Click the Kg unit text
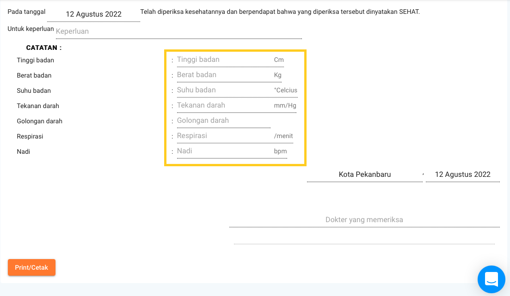Image resolution: width=510 pixels, height=296 pixels. (x=278, y=75)
